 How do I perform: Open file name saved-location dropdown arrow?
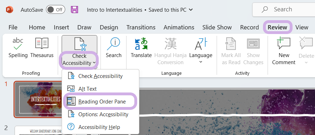click(191, 10)
